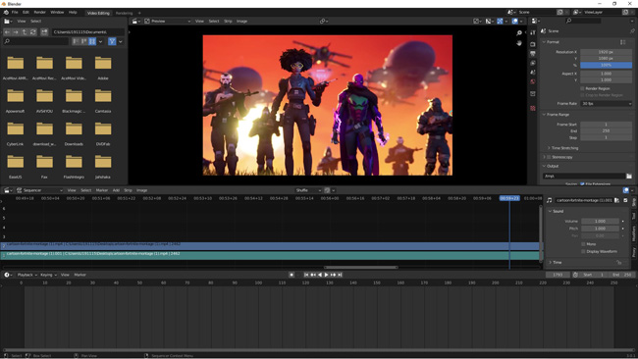Viewport: 638px width, 359px height.
Task: Open the Tool properties tab
Action: pyautogui.click(x=533, y=32)
